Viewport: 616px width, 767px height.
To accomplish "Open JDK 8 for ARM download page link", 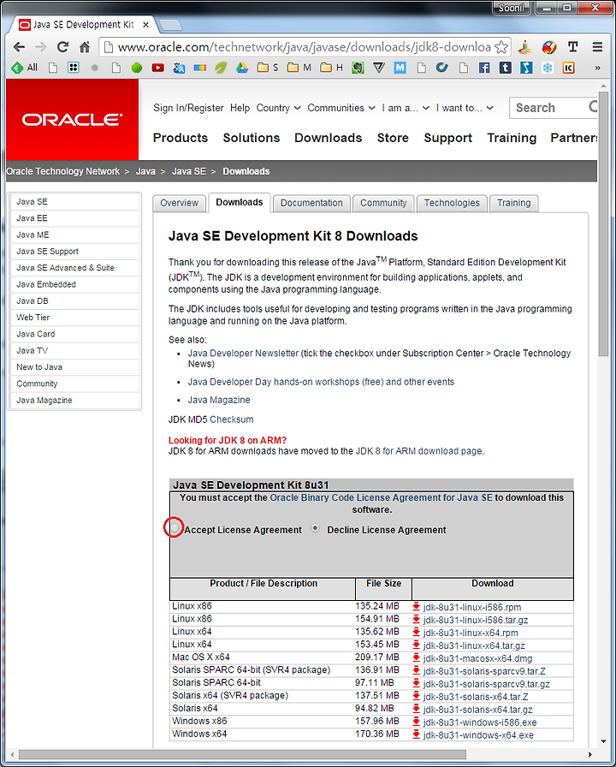I will (x=419, y=451).
